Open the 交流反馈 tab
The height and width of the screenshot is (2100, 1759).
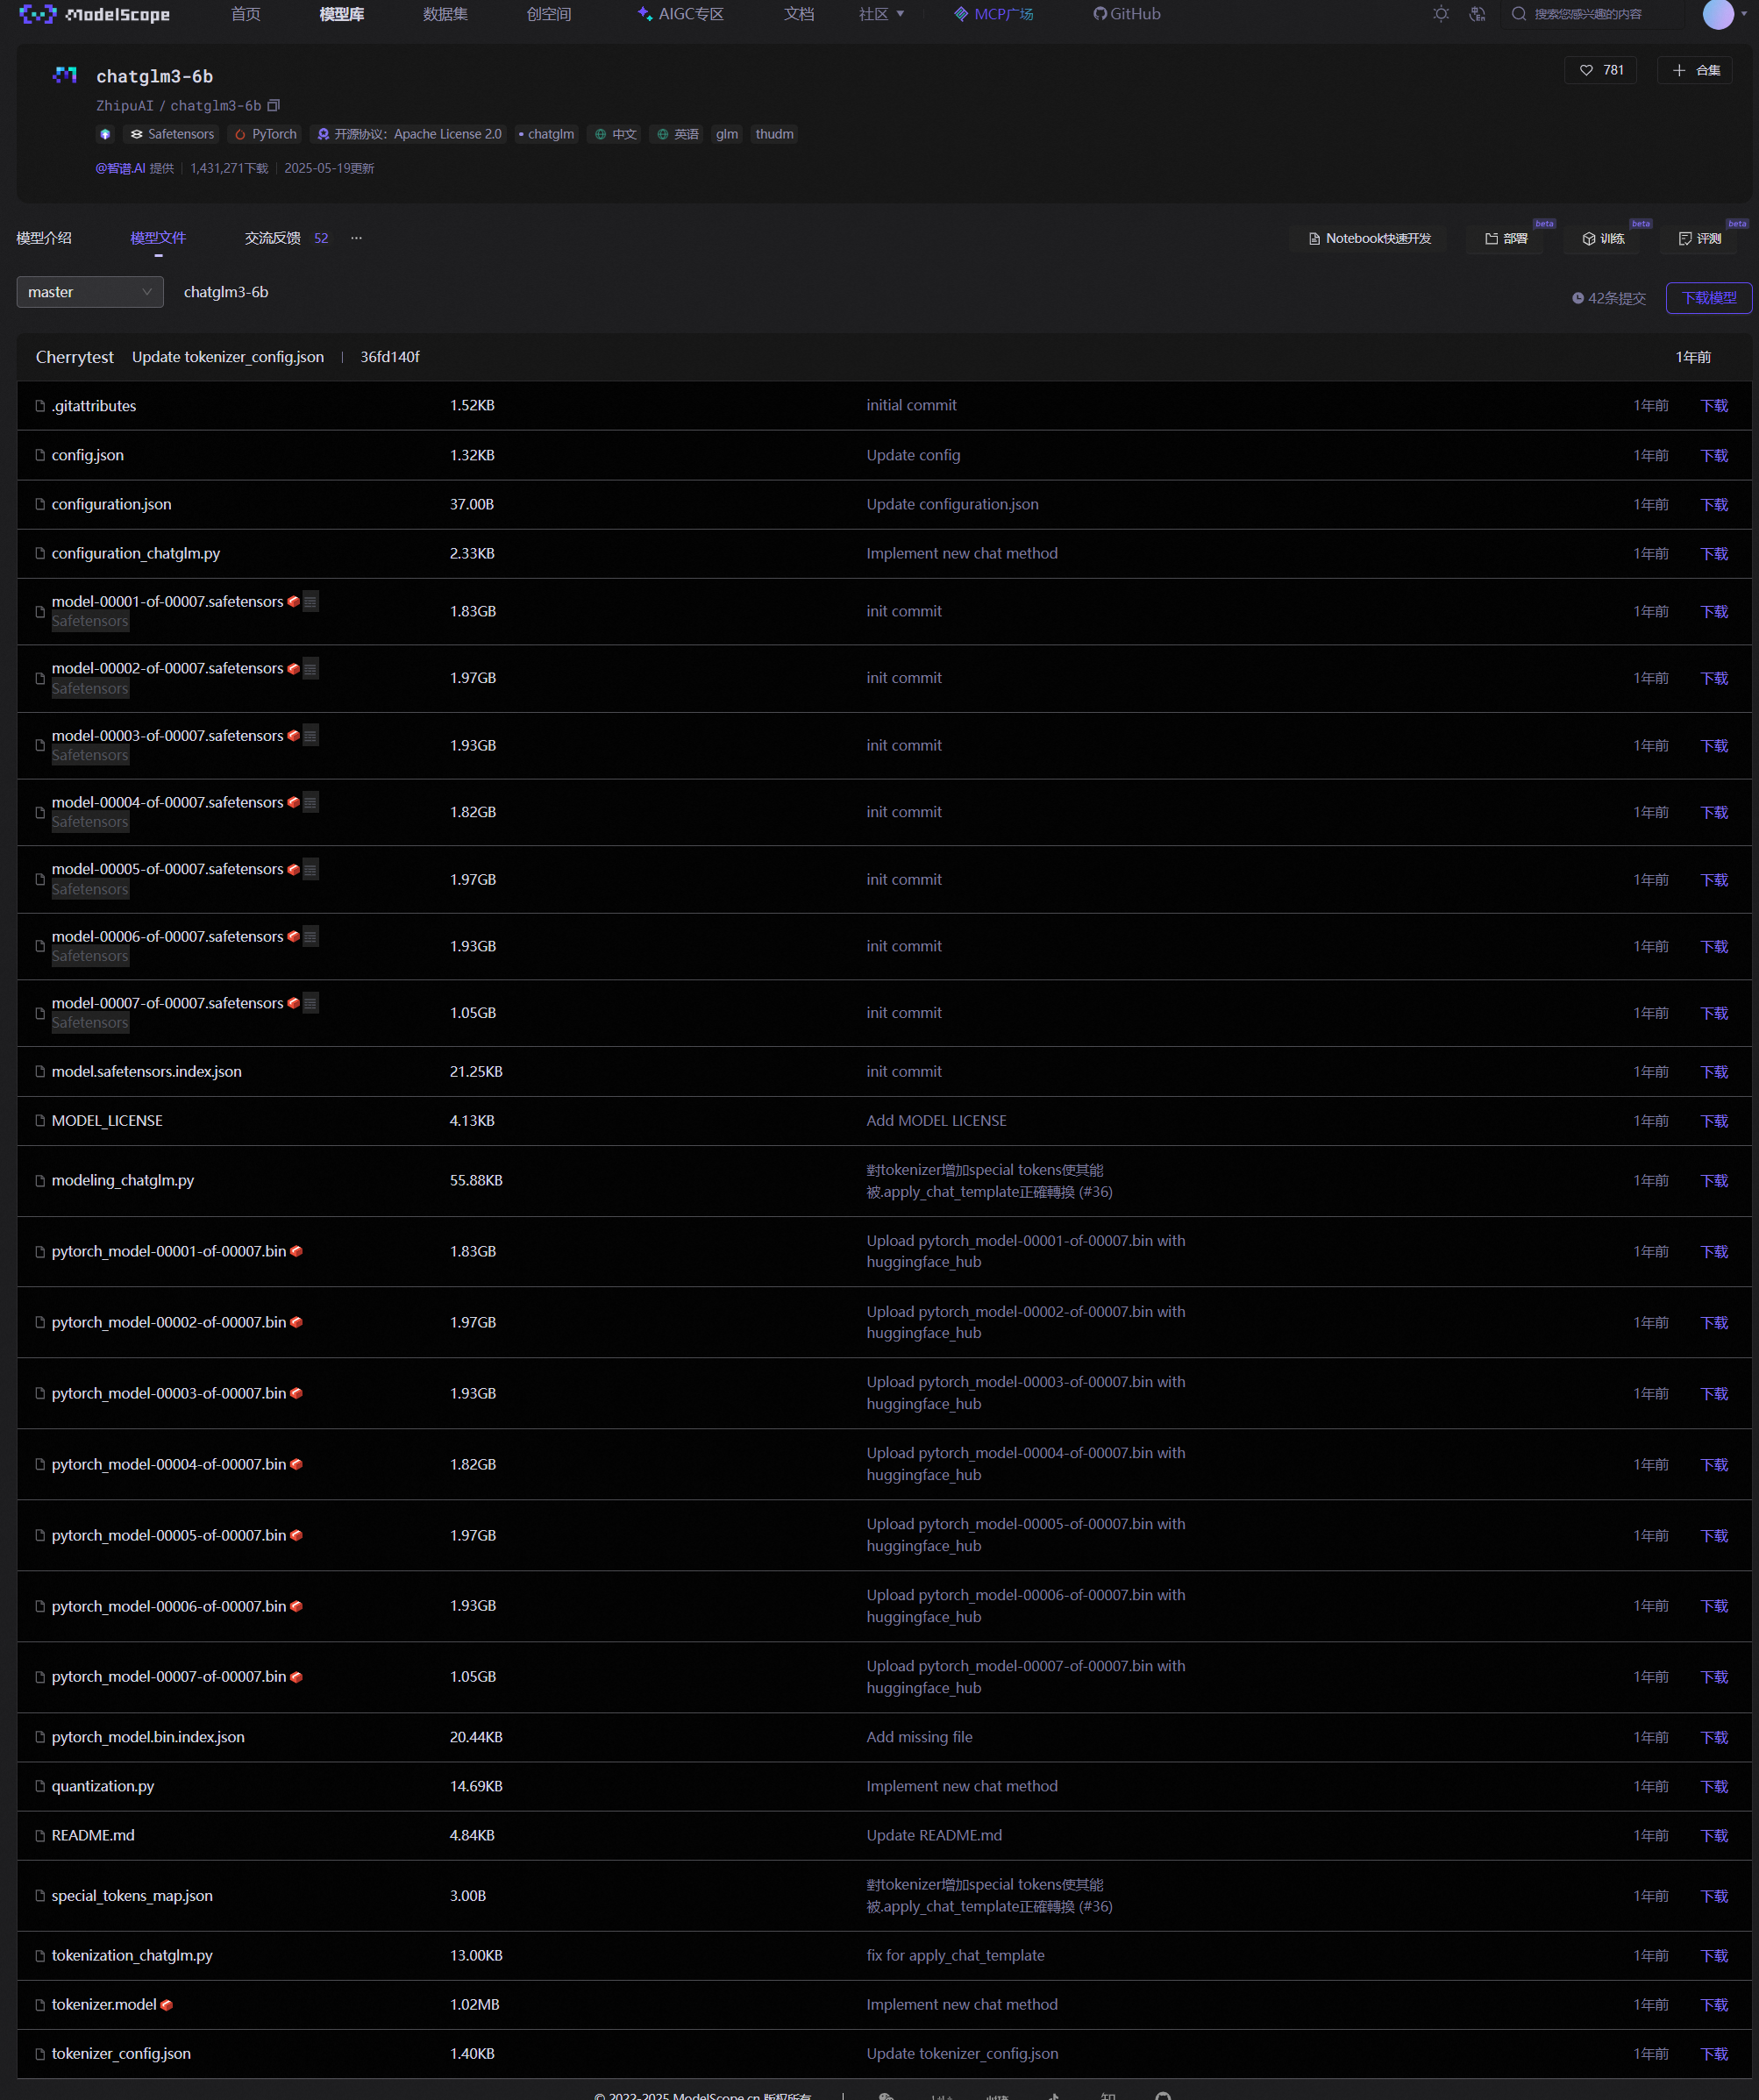272,238
